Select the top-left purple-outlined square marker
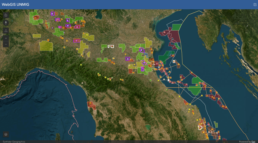 [x=52, y=14]
